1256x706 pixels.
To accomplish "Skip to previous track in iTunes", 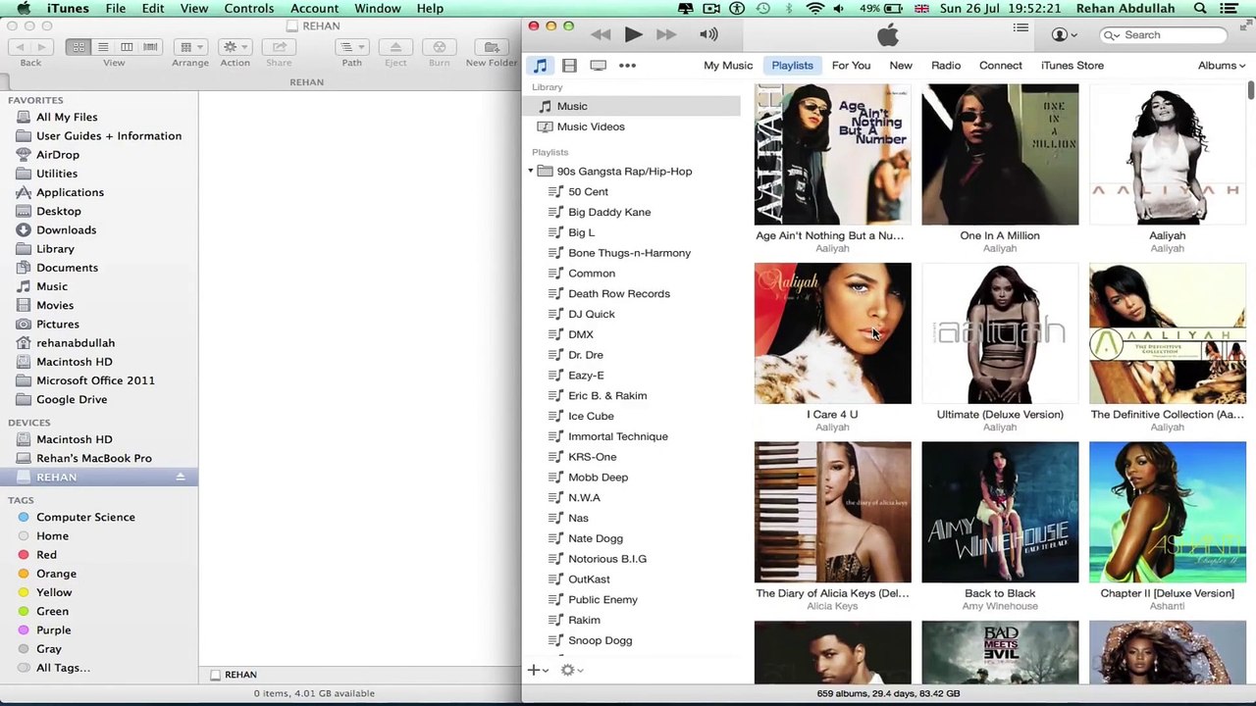I will click(x=601, y=34).
